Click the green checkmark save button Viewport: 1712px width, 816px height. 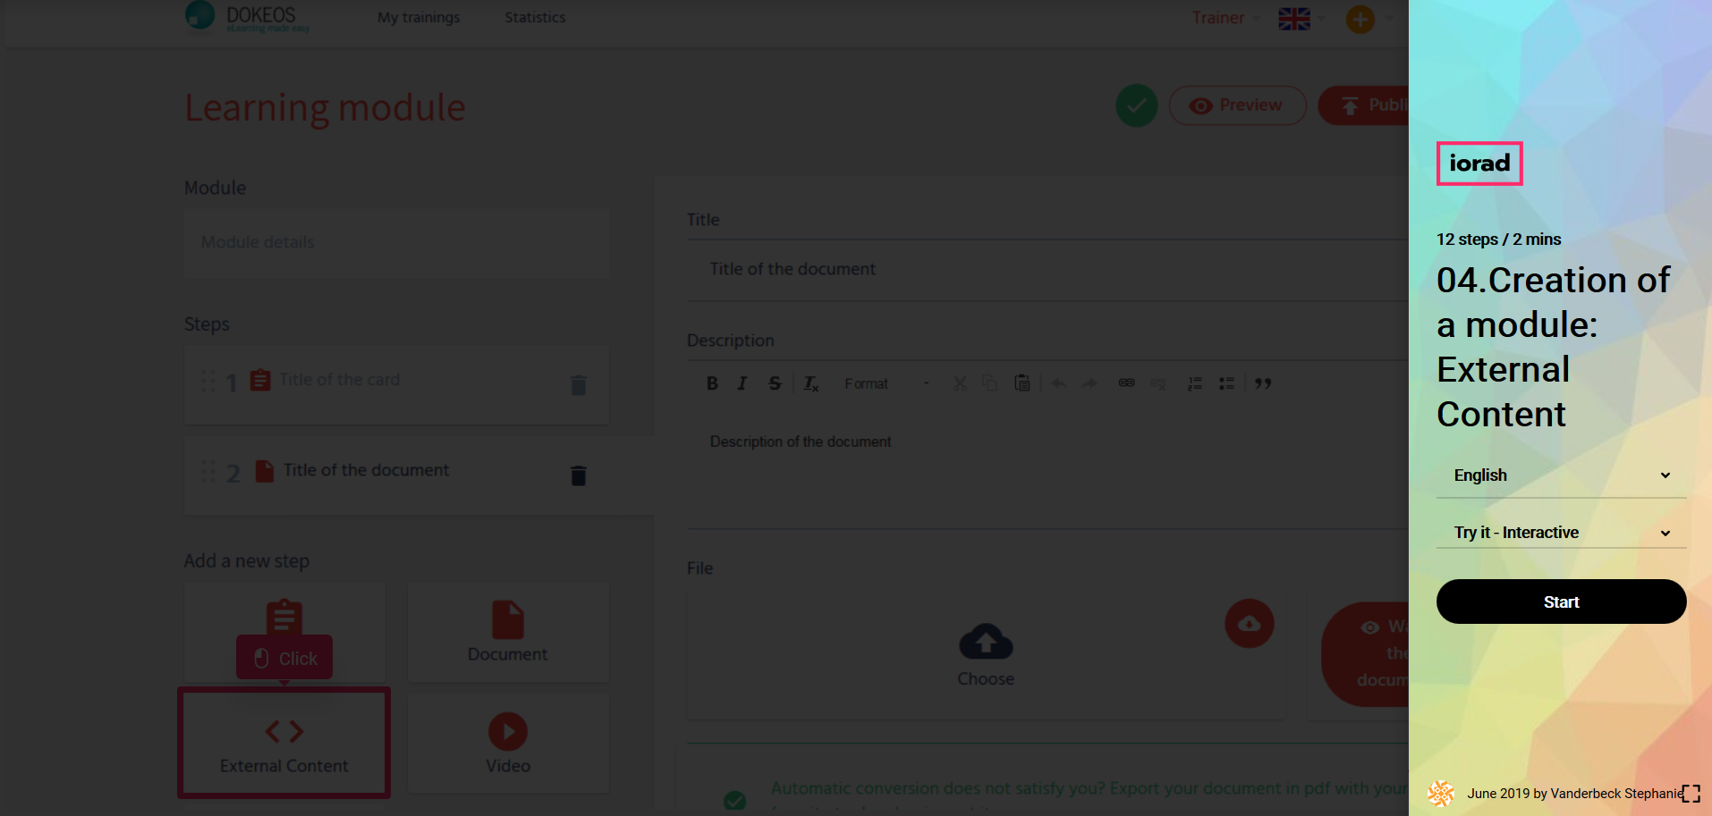(1136, 106)
